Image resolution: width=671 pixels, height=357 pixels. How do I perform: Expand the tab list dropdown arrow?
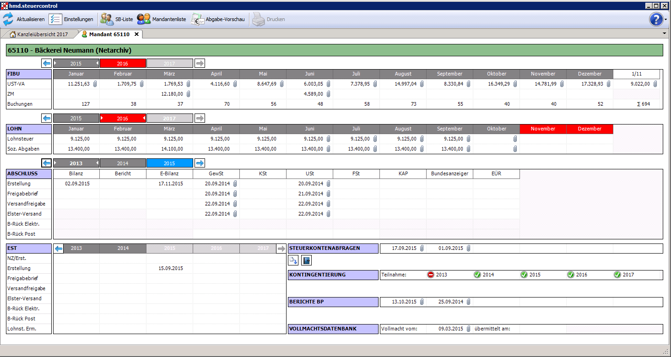click(664, 34)
